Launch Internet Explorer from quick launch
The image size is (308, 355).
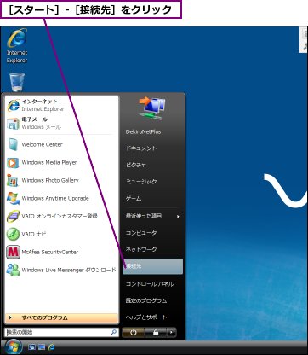point(51,347)
